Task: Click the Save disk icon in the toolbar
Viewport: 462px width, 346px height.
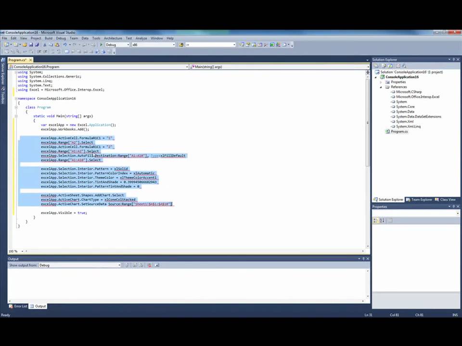Action: [31, 45]
